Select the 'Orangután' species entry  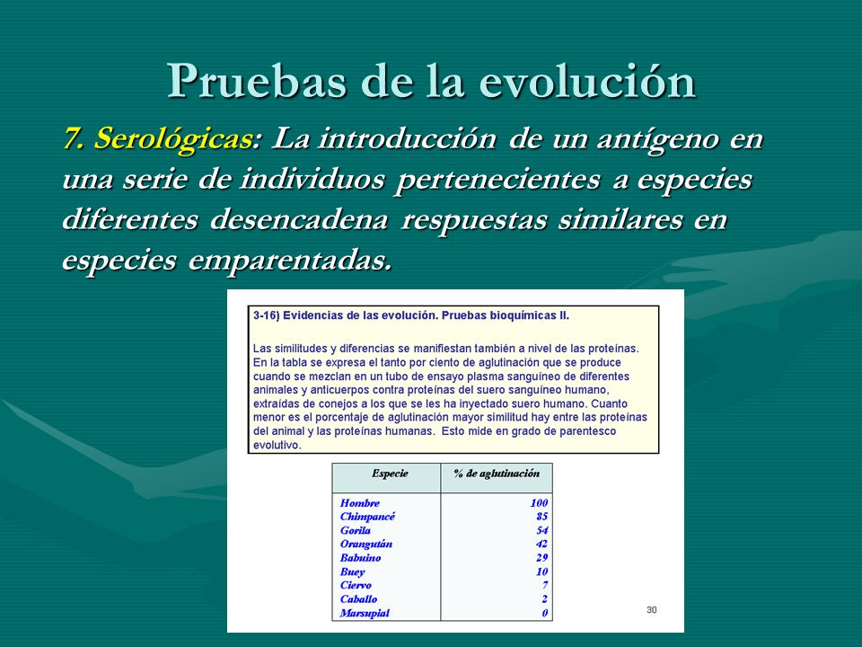click(366, 545)
